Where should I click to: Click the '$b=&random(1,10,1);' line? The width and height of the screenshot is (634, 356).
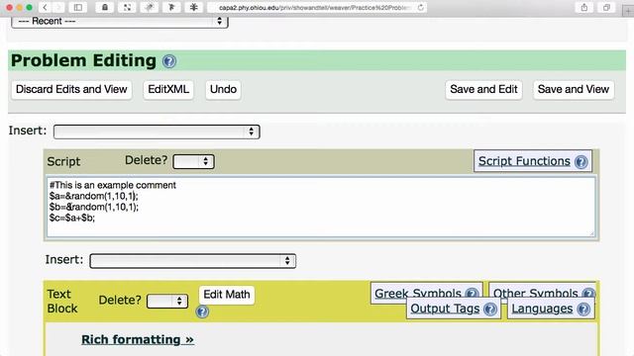[94, 207]
